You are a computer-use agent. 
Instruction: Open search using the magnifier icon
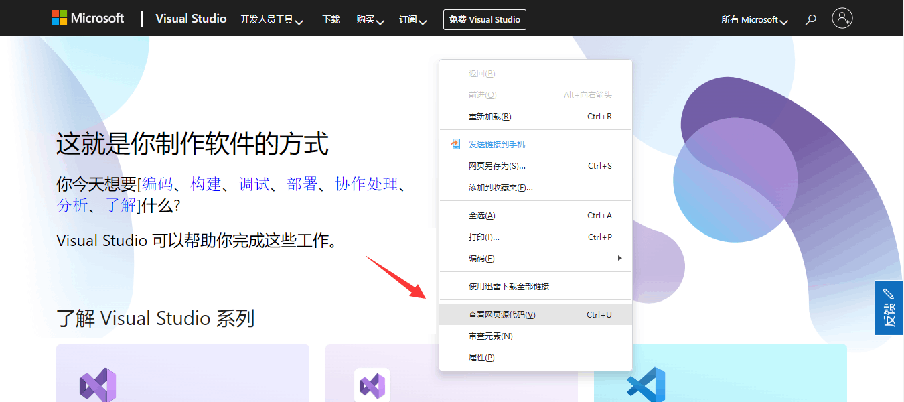[x=810, y=19]
